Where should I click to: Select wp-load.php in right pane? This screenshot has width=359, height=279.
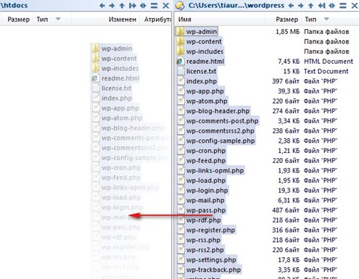point(206,180)
